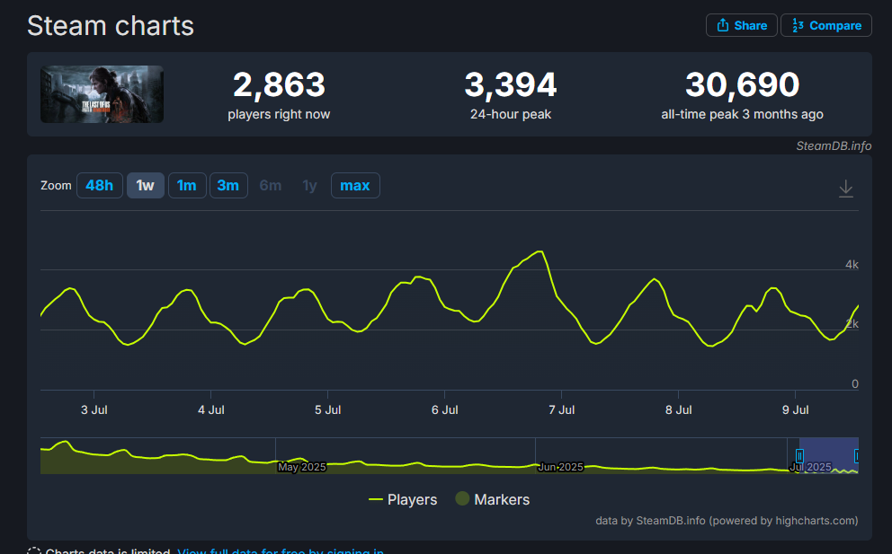
Task: Switch zoom to 3m
Action: pyautogui.click(x=228, y=186)
